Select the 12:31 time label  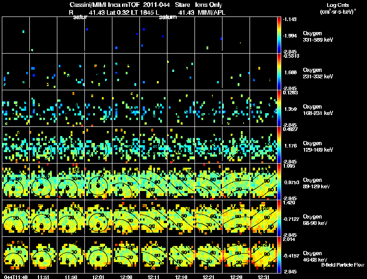(263, 277)
